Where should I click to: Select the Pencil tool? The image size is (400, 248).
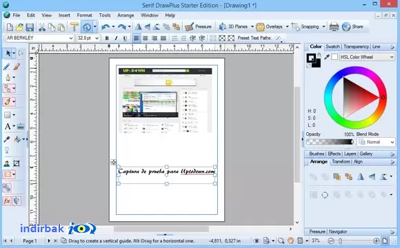point(7,67)
